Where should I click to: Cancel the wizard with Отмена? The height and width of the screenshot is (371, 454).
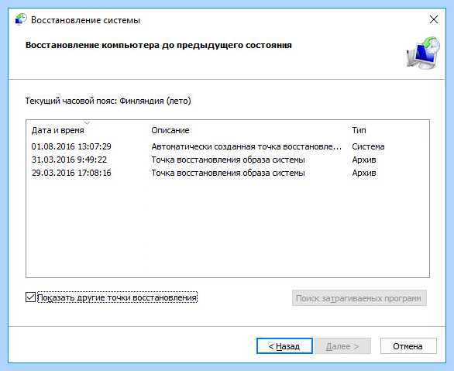pos(408,345)
